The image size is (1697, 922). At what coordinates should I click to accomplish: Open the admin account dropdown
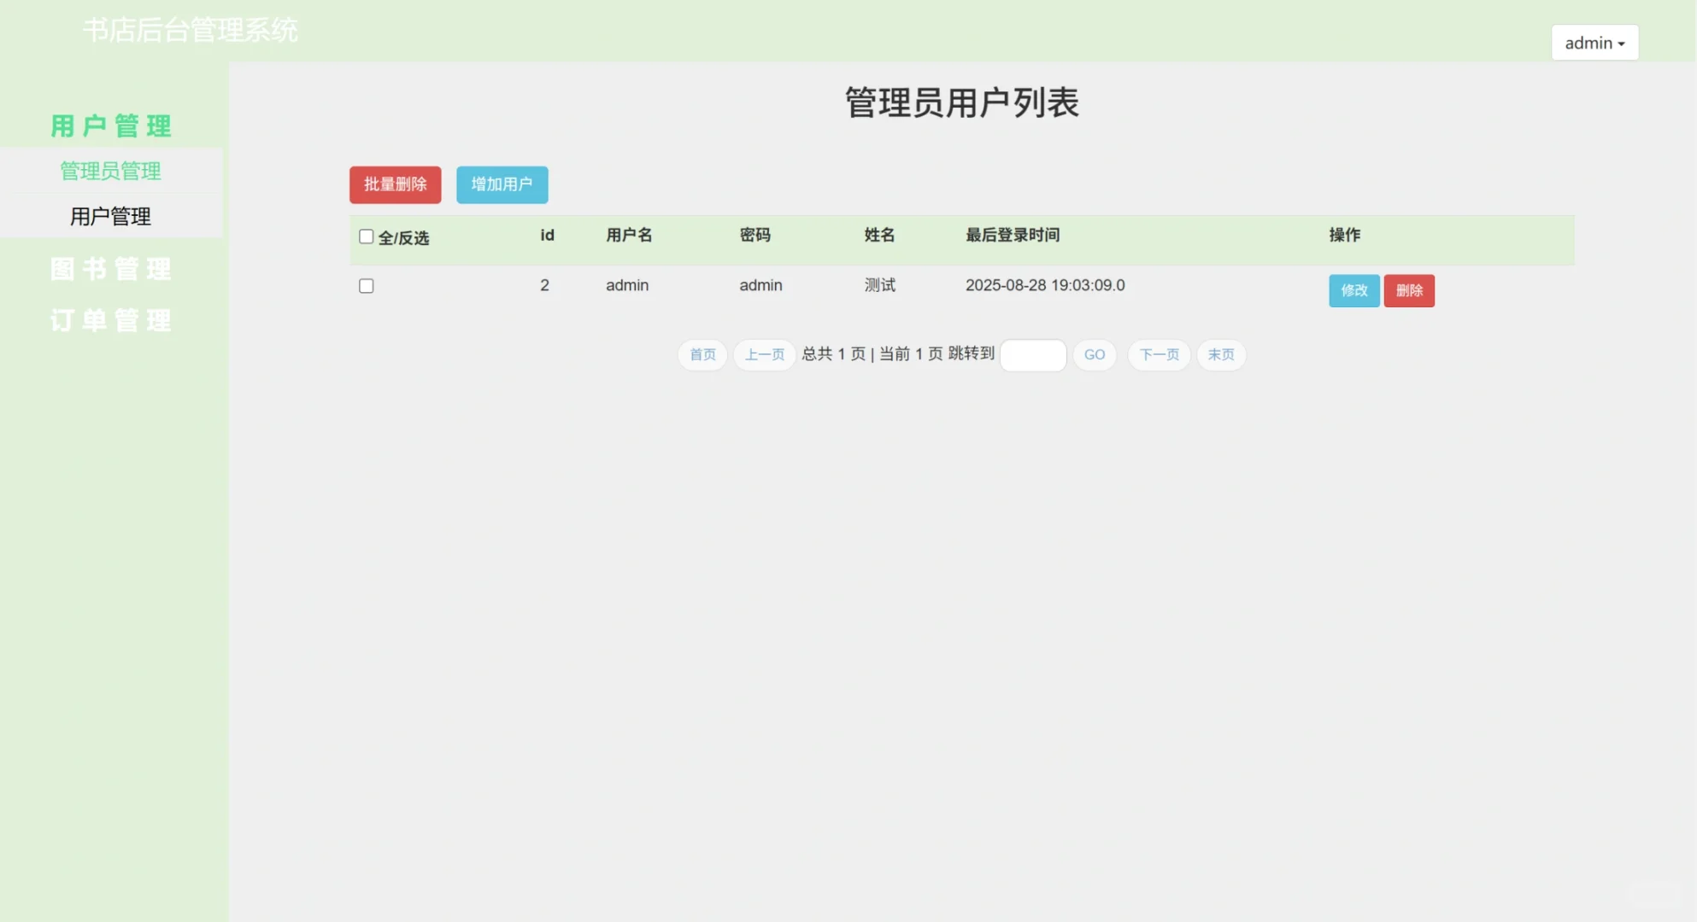click(x=1593, y=42)
